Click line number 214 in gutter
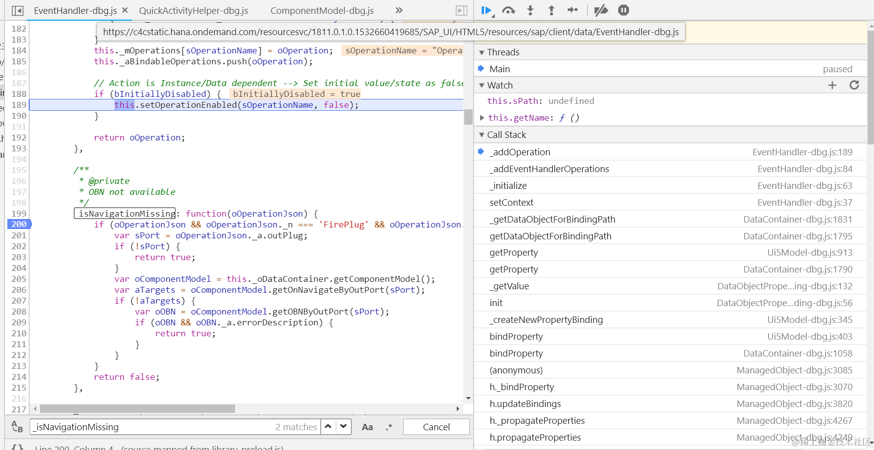 19,377
